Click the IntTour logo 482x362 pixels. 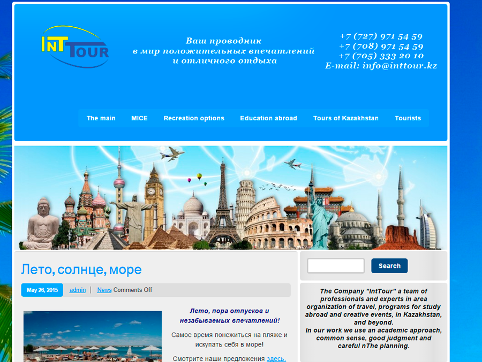click(75, 47)
